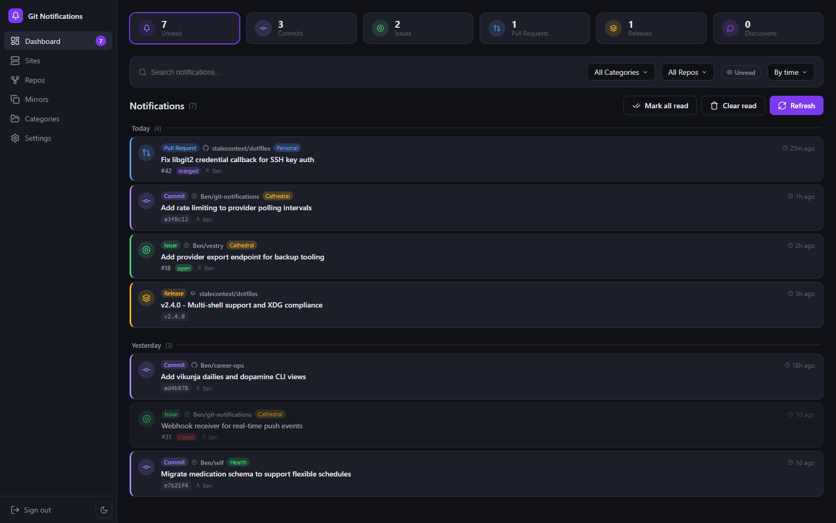This screenshot has width=836, height=523.
Task: Navigate to Mirrors page
Action: click(x=58, y=99)
